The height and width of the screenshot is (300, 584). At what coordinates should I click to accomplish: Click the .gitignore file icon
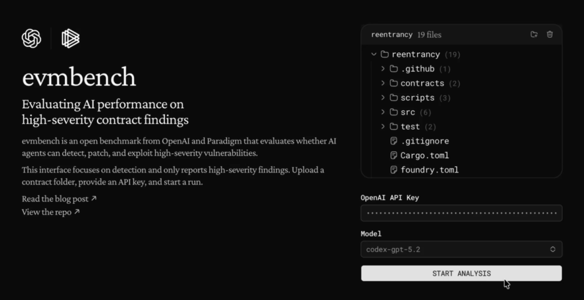[394, 141]
